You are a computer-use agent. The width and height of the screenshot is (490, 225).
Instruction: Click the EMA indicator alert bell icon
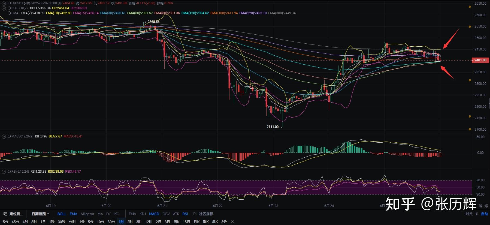point(9,13)
